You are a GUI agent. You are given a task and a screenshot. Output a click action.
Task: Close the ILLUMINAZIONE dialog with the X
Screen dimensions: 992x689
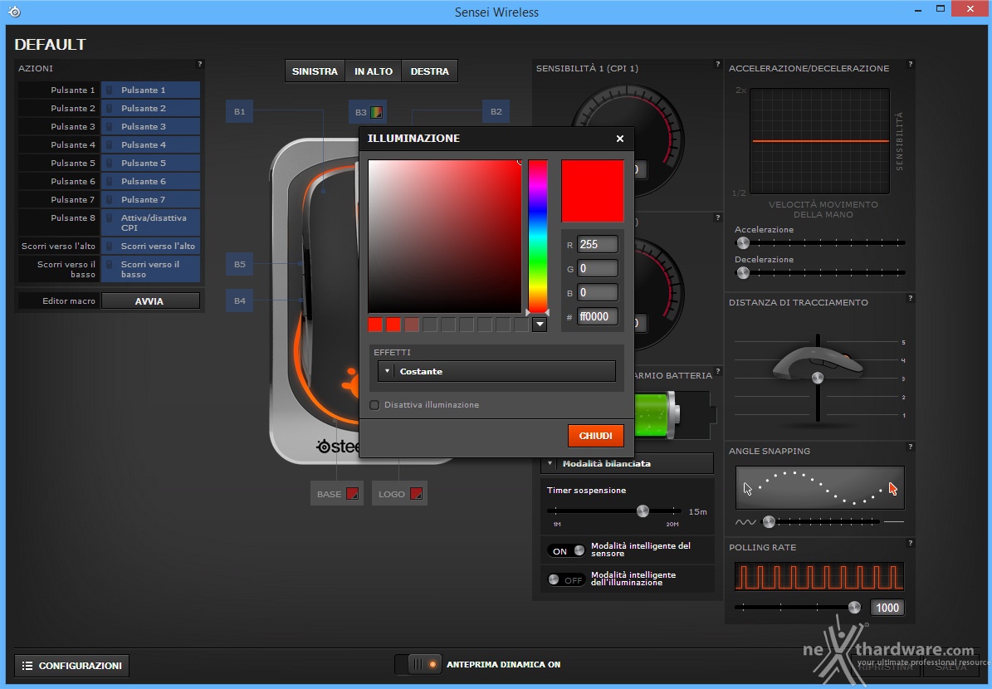pyautogui.click(x=620, y=139)
